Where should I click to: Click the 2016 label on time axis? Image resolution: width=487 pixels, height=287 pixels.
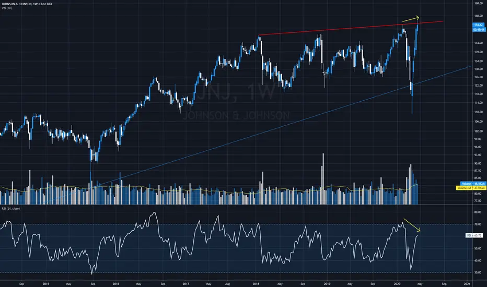pos(116,283)
